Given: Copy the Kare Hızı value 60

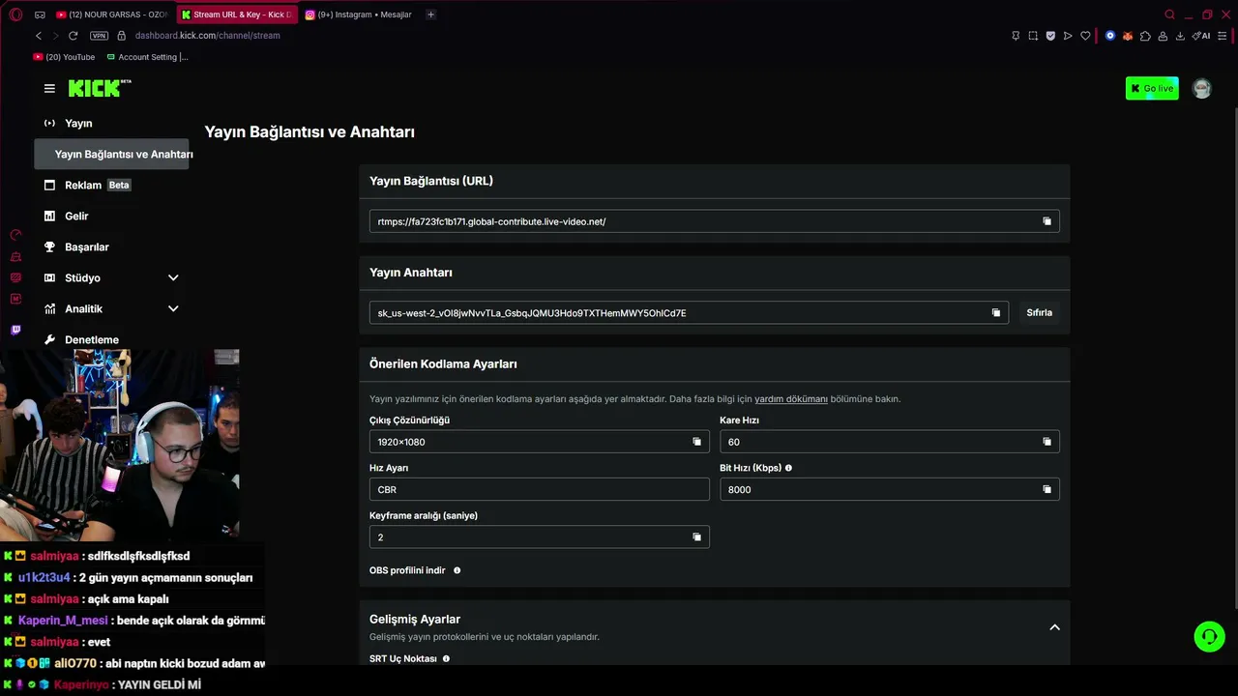Looking at the screenshot, I should click(1046, 442).
